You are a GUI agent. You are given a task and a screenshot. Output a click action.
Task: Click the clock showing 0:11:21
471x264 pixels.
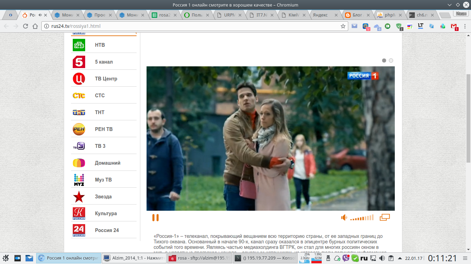442,258
